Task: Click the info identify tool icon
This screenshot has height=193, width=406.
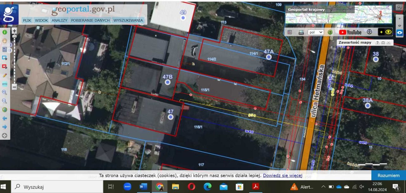Action: pos(4,32)
